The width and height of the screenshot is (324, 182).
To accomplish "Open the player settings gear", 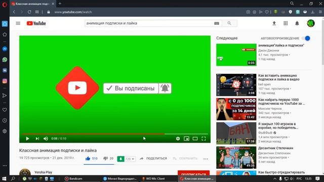I will click(x=178, y=139).
